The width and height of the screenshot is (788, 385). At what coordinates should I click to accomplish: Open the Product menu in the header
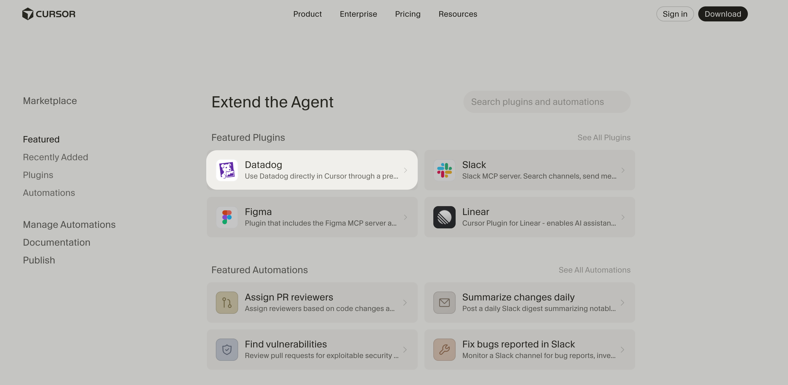[308, 14]
